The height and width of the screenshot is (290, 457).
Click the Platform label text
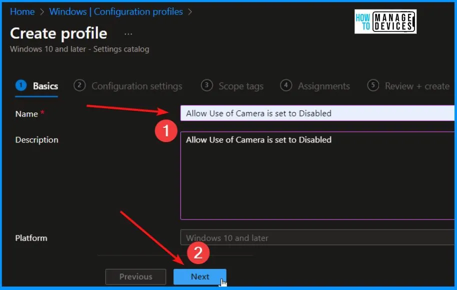pyautogui.click(x=31, y=238)
